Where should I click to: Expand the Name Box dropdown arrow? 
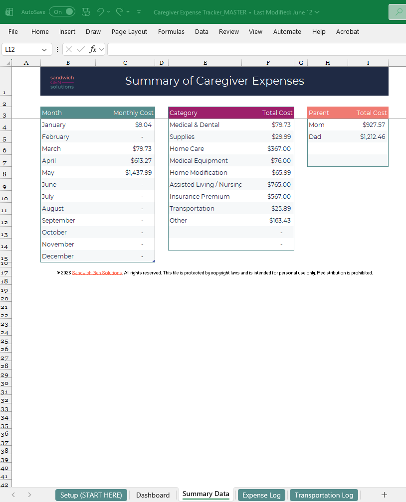coord(44,50)
